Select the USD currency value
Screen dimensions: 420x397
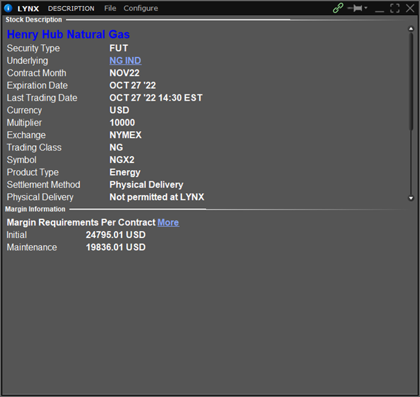pyautogui.click(x=119, y=110)
